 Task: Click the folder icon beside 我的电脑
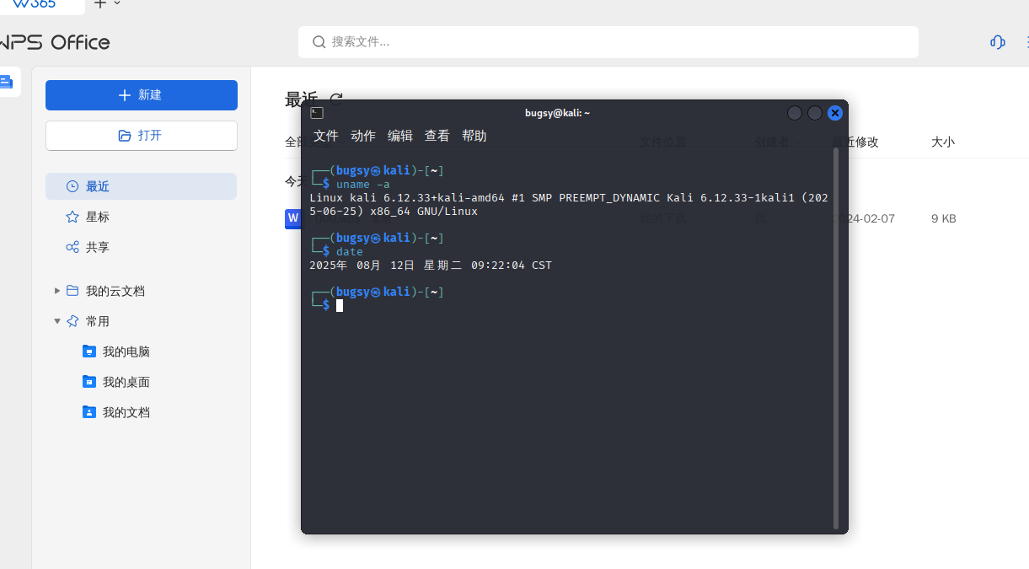[89, 352]
